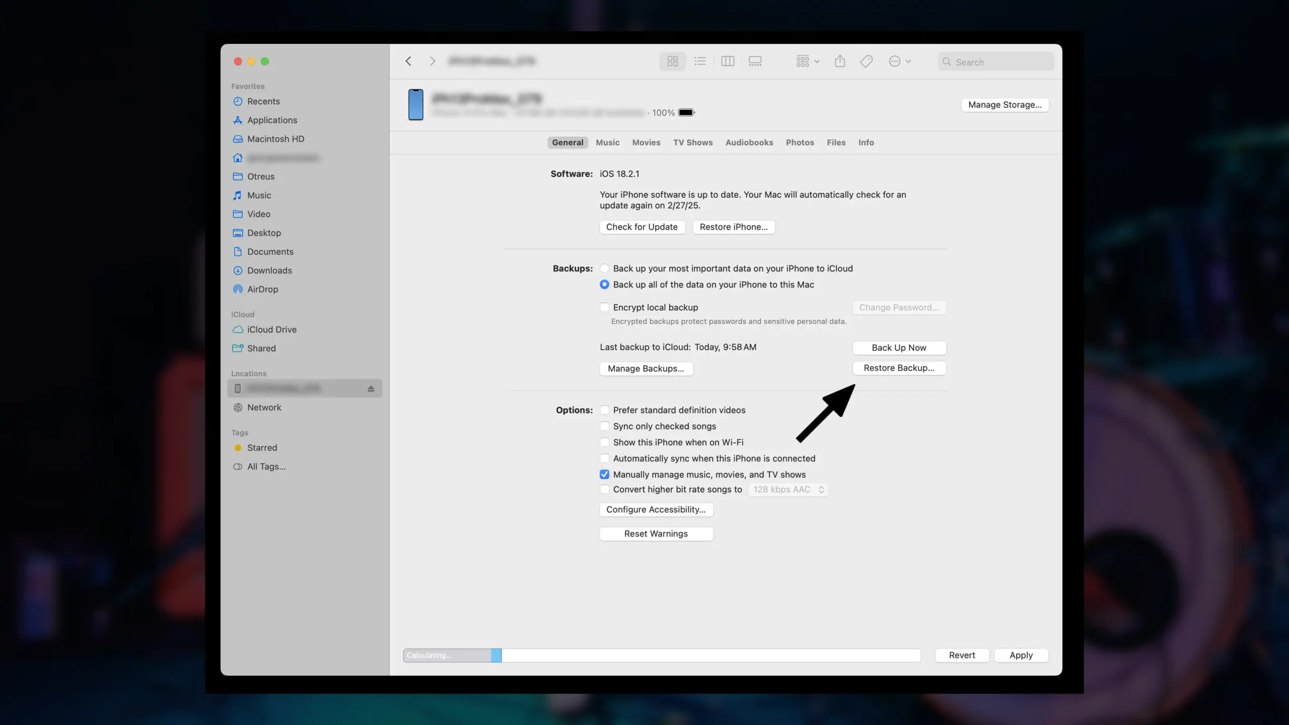Check Show this iPhone when on Wi-Fi
This screenshot has height=725, width=1289.
click(604, 442)
